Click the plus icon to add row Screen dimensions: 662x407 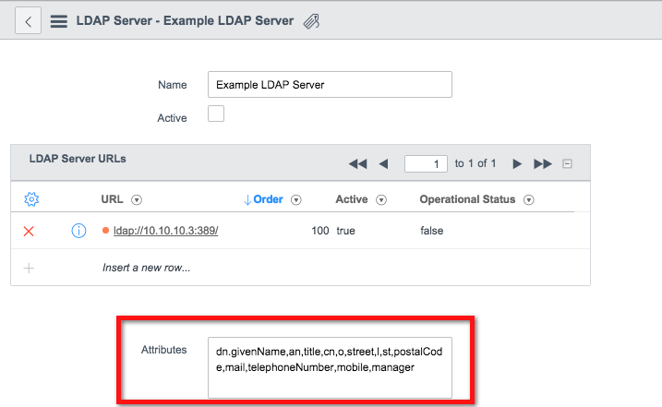coord(29,268)
